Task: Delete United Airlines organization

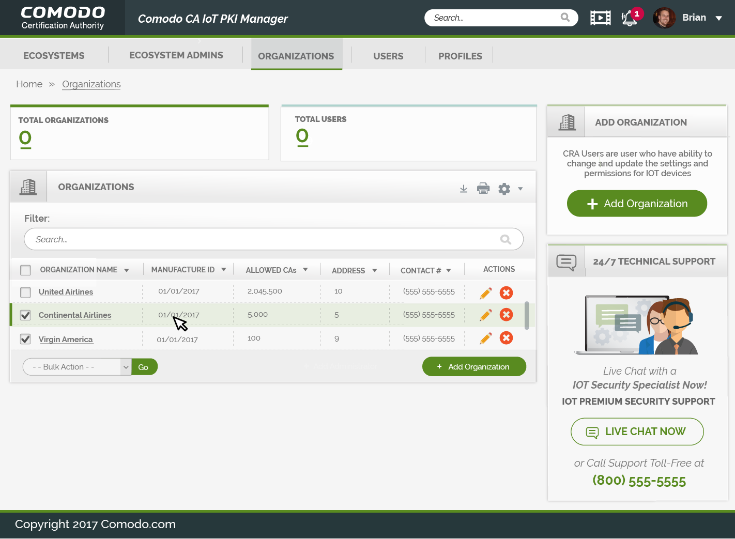Action: pyautogui.click(x=507, y=293)
